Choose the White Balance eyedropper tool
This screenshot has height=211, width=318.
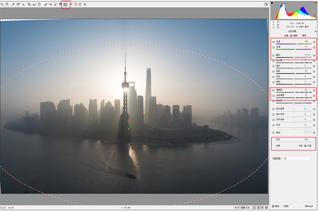click(13, 4)
